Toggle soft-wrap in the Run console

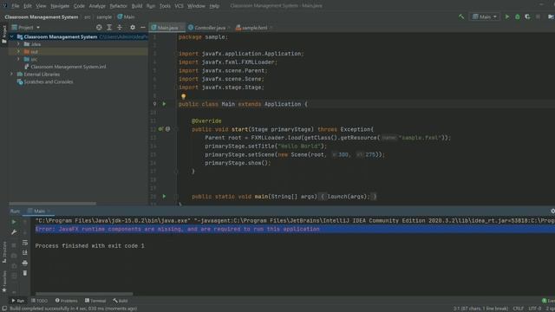(x=25, y=243)
